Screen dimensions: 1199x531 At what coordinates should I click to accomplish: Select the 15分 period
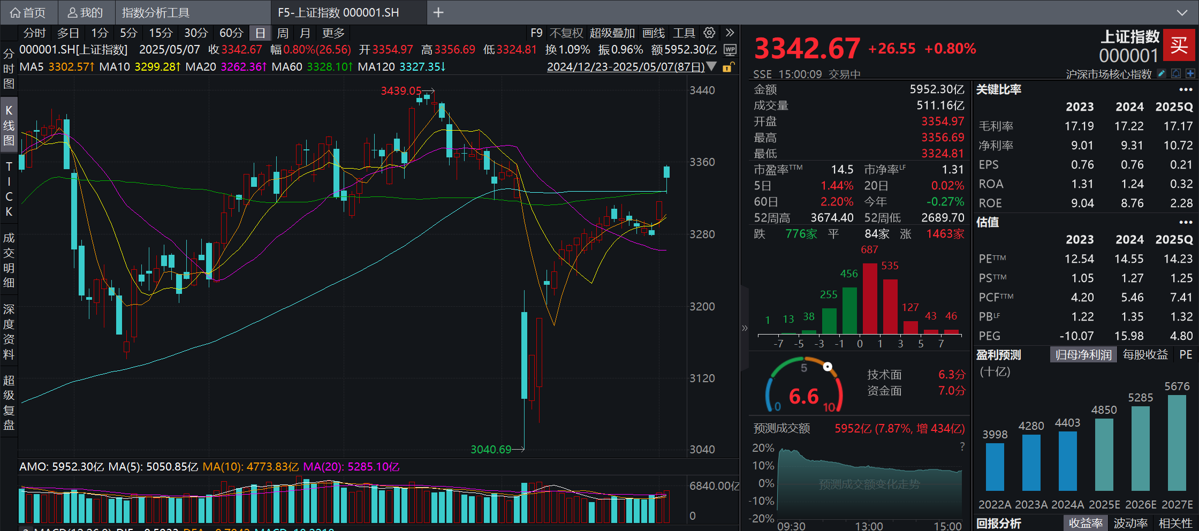point(161,33)
